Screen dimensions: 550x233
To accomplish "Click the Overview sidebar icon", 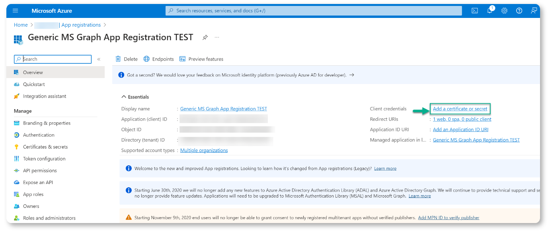I will [16, 72].
